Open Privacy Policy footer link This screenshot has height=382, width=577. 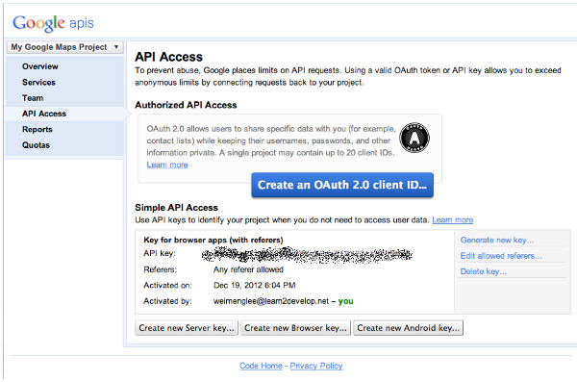(x=316, y=366)
